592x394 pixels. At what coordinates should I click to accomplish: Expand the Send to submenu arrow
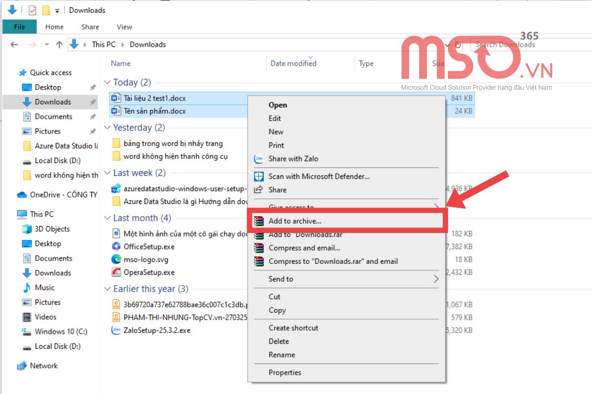tap(436, 279)
